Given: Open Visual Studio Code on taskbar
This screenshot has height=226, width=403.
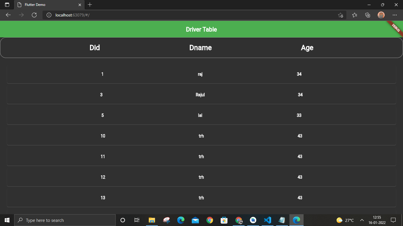Looking at the screenshot, I should tap(268, 220).
